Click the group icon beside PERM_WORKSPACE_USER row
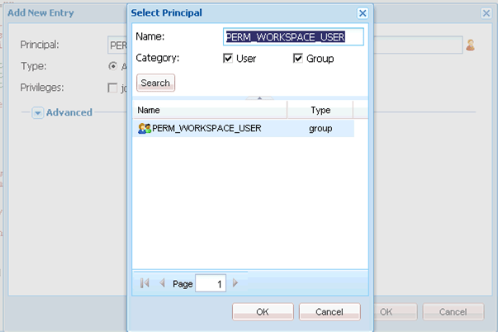This screenshot has width=498, height=332. [145, 128]
